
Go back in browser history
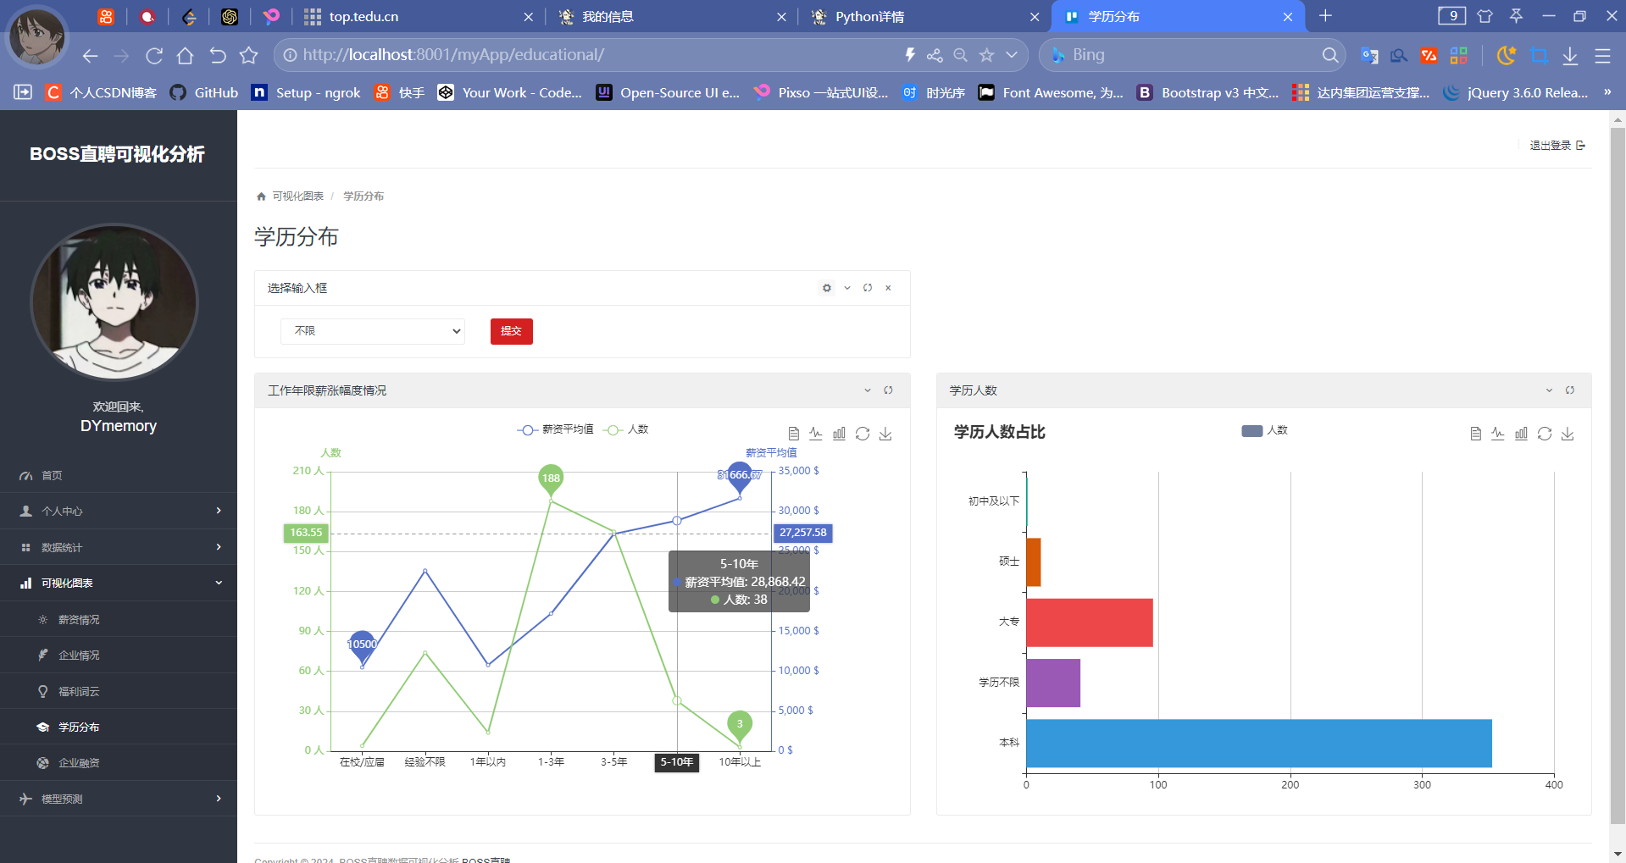click(x=91, y=56)
